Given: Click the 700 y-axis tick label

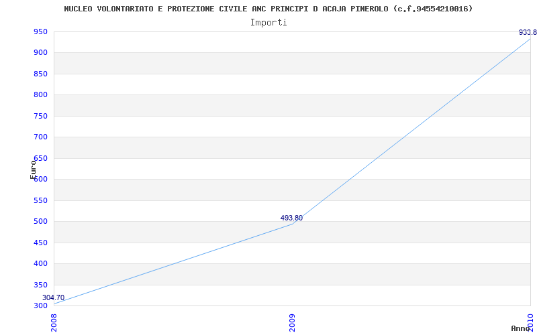Looking at the screenshot, I should coord(40,137).
